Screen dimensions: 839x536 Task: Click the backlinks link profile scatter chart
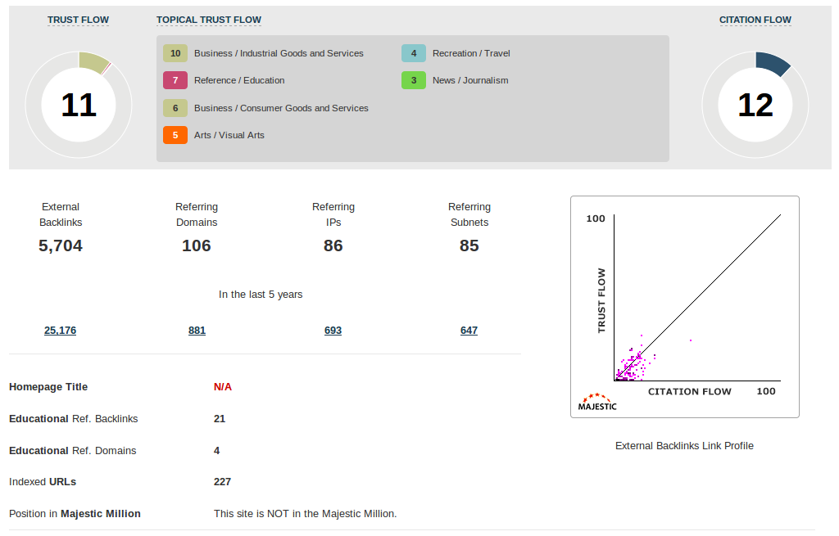[685, 307]
